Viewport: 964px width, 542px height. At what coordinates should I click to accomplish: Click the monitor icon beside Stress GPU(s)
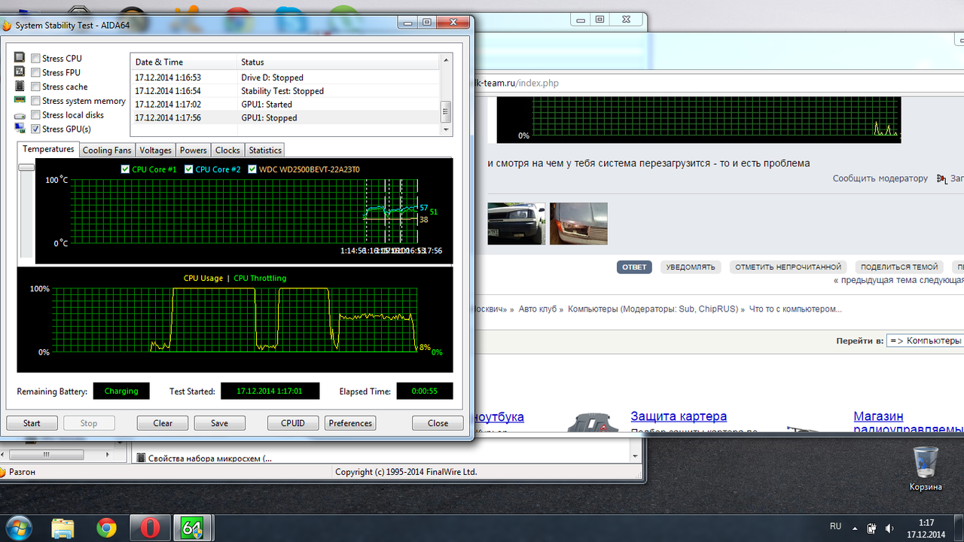coord(20,129)
